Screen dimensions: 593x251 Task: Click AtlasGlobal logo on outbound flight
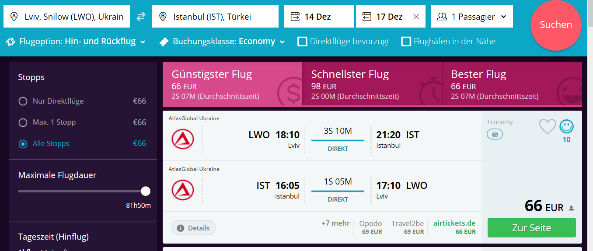183,139
